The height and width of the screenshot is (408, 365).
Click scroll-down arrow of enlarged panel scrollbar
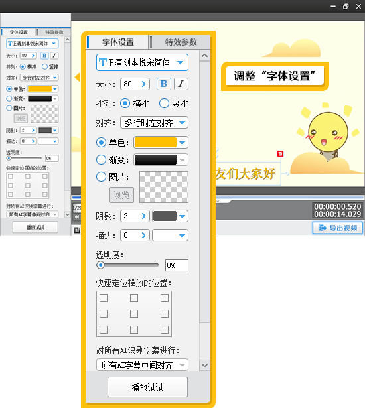click(204, 365)
